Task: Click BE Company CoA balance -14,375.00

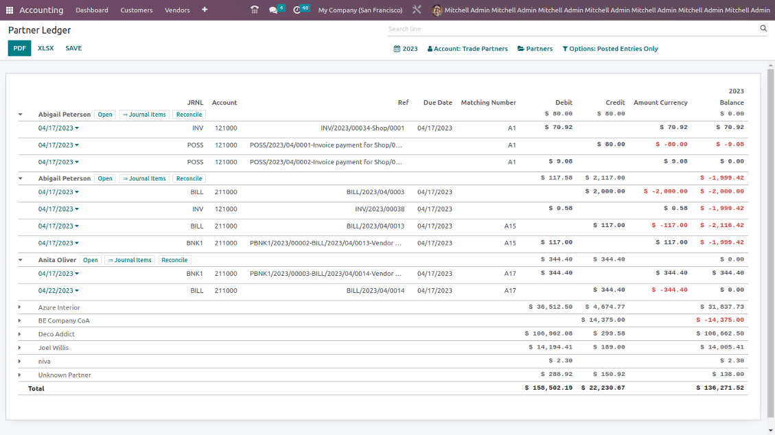Action: 720,320
